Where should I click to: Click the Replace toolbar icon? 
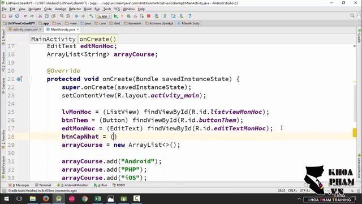pos(68,16)
